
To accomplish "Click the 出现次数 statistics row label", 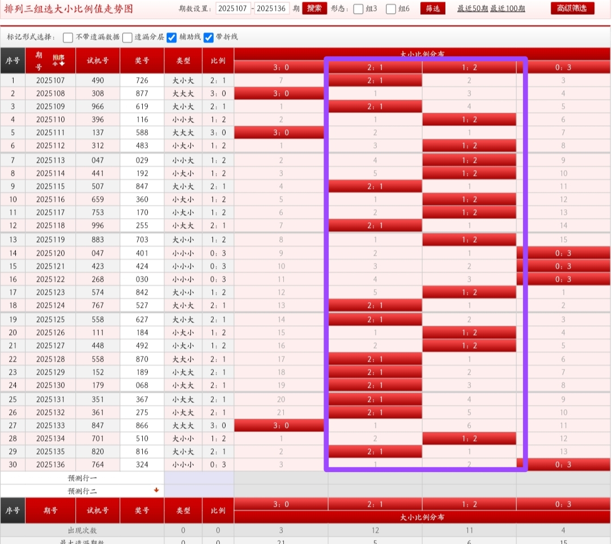I will [82, 531].
